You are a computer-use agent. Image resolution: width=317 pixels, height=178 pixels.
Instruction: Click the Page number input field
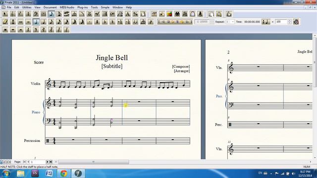pos(38,162)
